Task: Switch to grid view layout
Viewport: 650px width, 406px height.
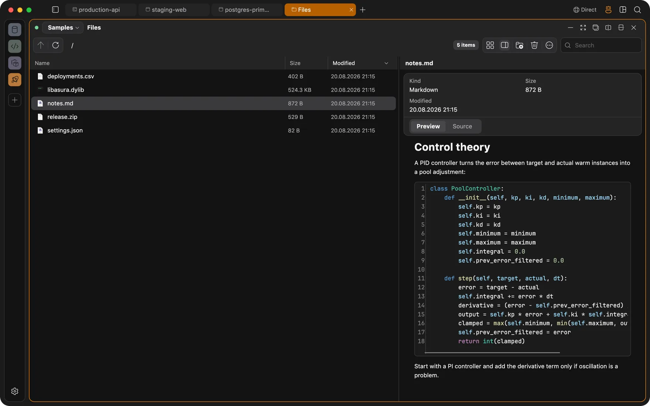Action: [x=490, y=45]
